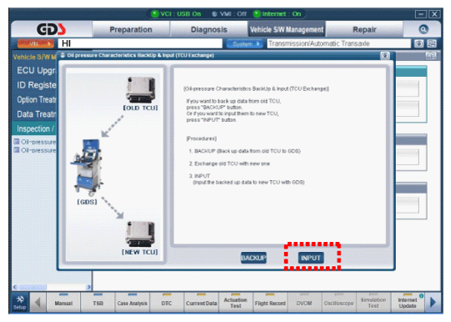Open the Setup tools icon
This screenshot has width=451, height=322.
pos(20,303)
